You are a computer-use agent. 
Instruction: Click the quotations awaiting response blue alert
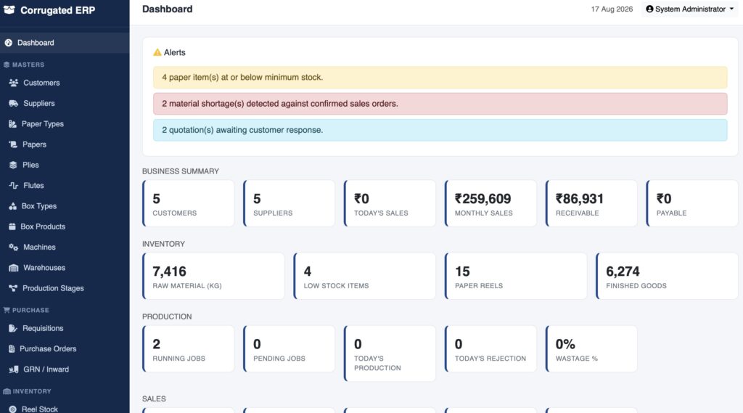click(440, 130)
